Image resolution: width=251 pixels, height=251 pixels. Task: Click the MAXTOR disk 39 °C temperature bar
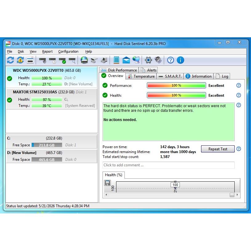pyautogui.click(x=47, y=106)
